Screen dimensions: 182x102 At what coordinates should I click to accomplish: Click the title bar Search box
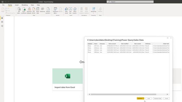130,2
